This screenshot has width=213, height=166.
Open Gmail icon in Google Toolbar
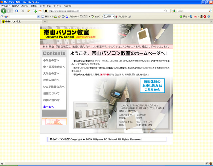pos(195,16)
